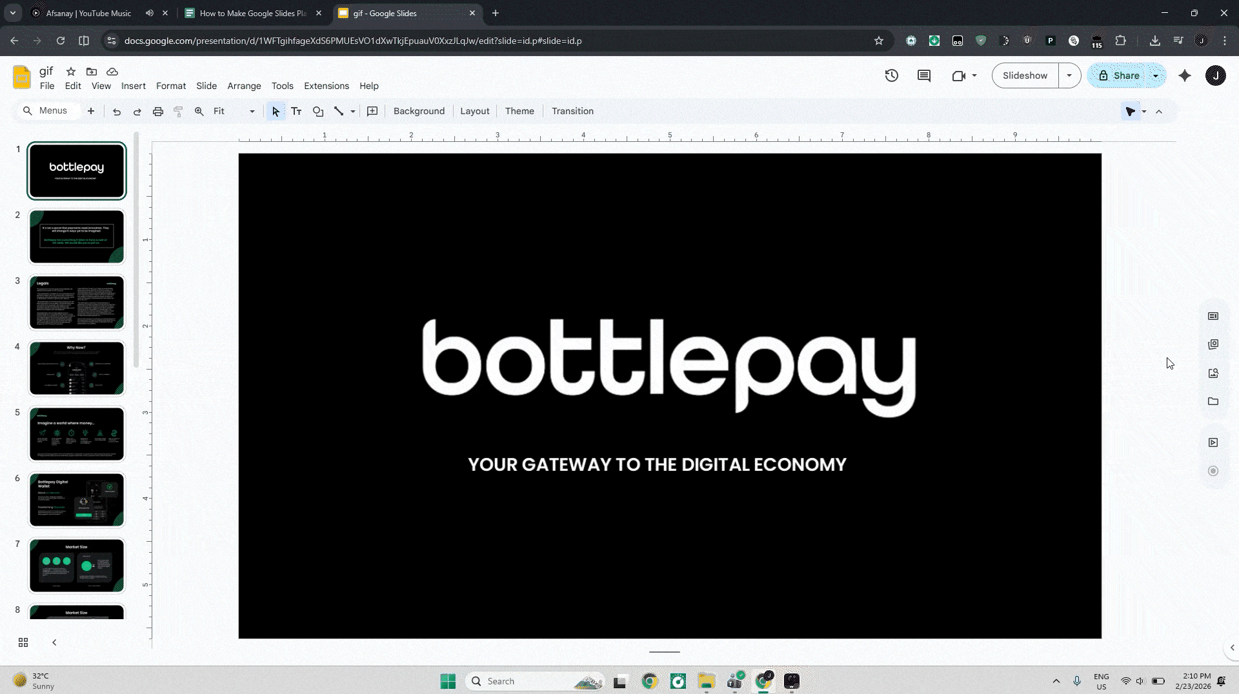Open the Slideshow options dropdown arrow
The width and height of the screenshot is (1239, 694).
(x=1069, y=75)
